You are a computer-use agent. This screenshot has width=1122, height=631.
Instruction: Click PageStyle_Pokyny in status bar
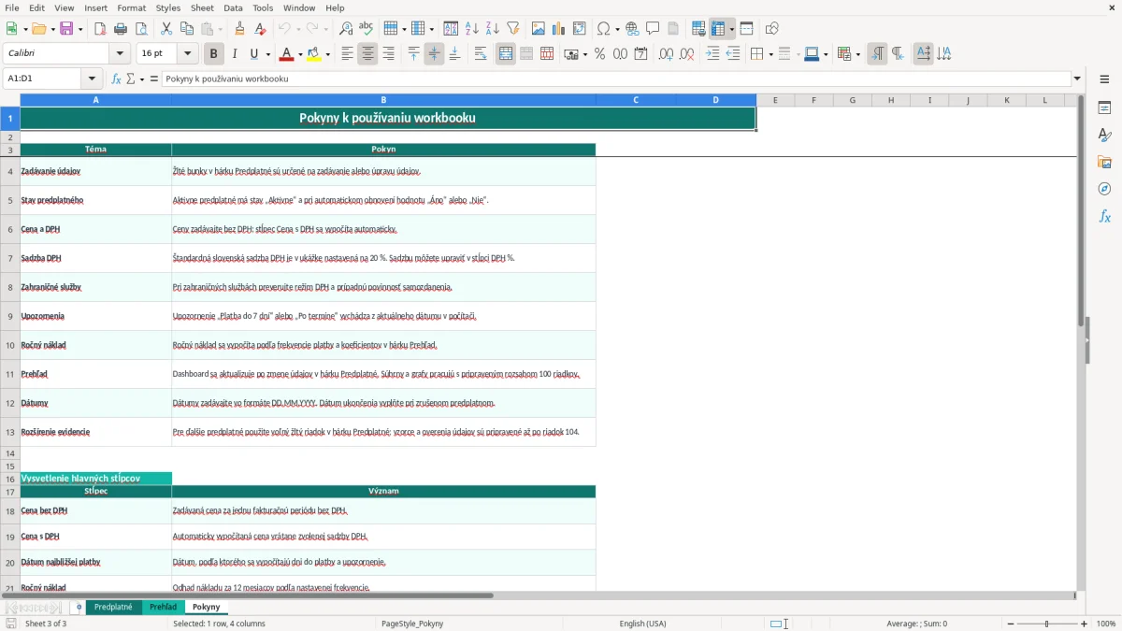point(412,624)
